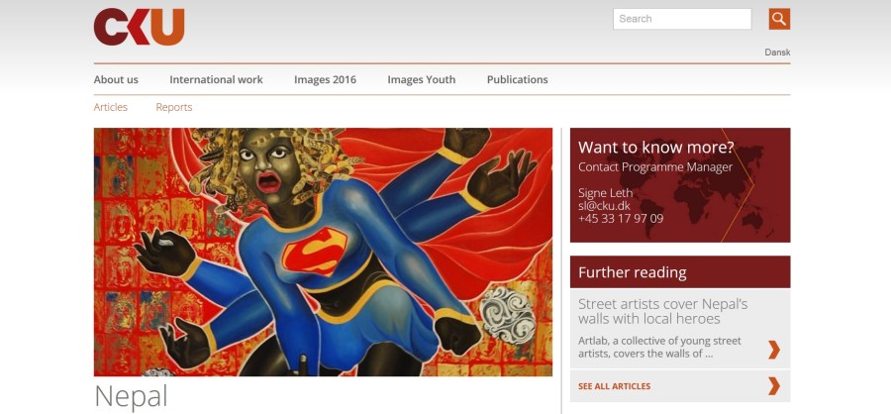891x414 pixels.
Task: Click inside the Search text field
Action: [682, 19]
